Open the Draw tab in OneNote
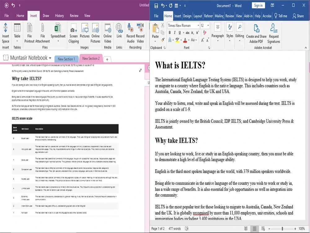This screenshot has width=310, height=233. click(46, 16)
